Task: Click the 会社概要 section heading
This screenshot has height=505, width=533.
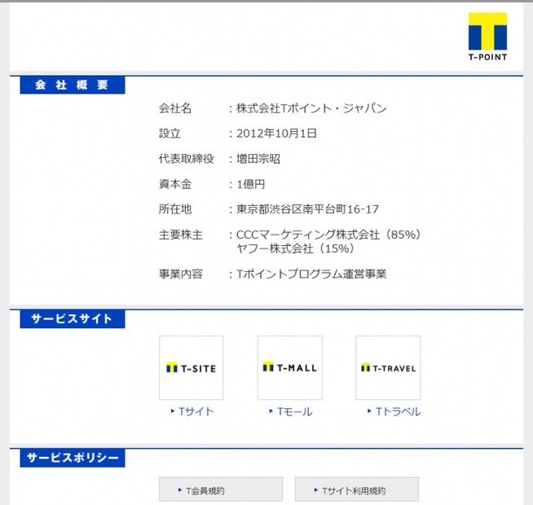Action: pyautogui.click(x=73, y=85)
